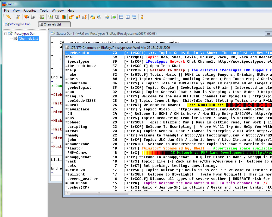The width and height of the screenshot is (272, 217).
Task: Open the Received Files magnifier folder icon
Action: [92, 17]
